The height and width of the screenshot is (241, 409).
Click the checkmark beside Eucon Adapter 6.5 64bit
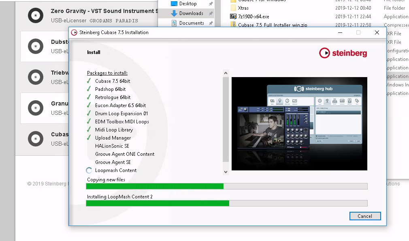click(x=89, y=105)
